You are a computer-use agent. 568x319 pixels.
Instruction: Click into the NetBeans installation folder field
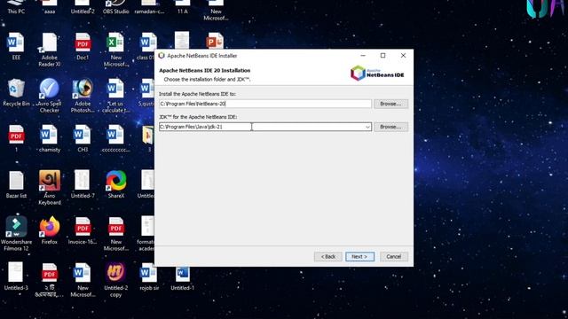click(265, 104)
